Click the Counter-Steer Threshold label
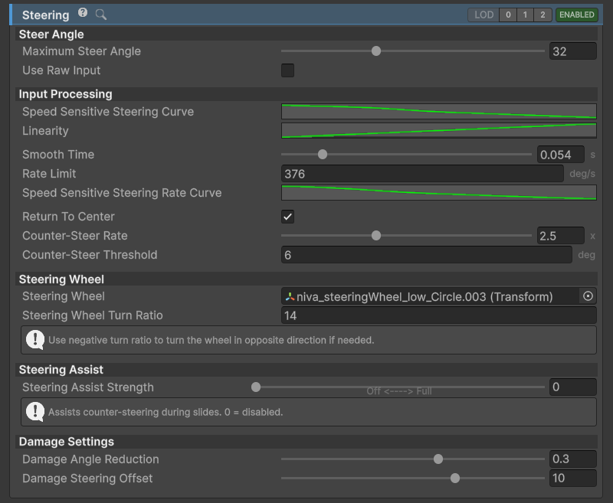Screen dimensions: 613x503 coord(90,255)
